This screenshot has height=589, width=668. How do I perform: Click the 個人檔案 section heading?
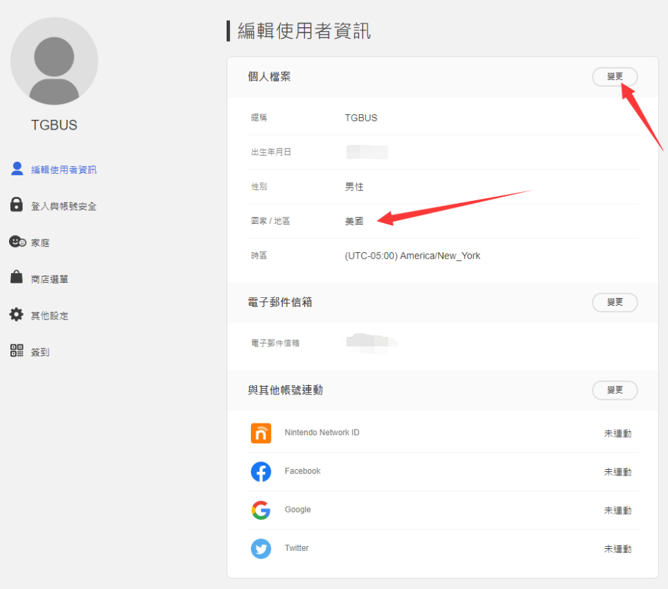tap(270, 77)
